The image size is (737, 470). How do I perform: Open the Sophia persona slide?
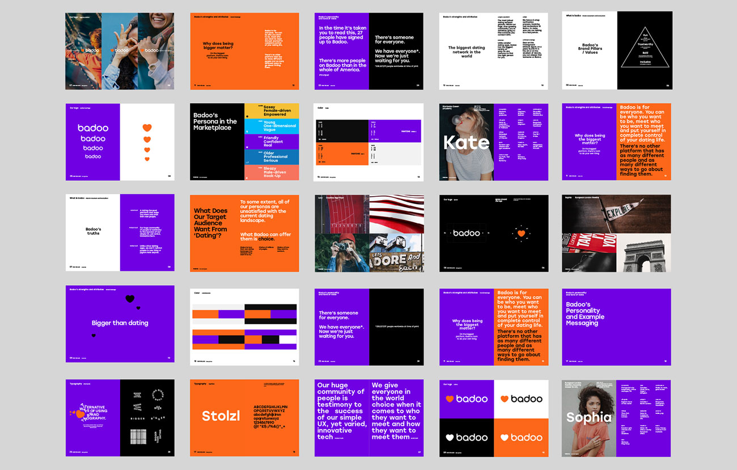590,418
